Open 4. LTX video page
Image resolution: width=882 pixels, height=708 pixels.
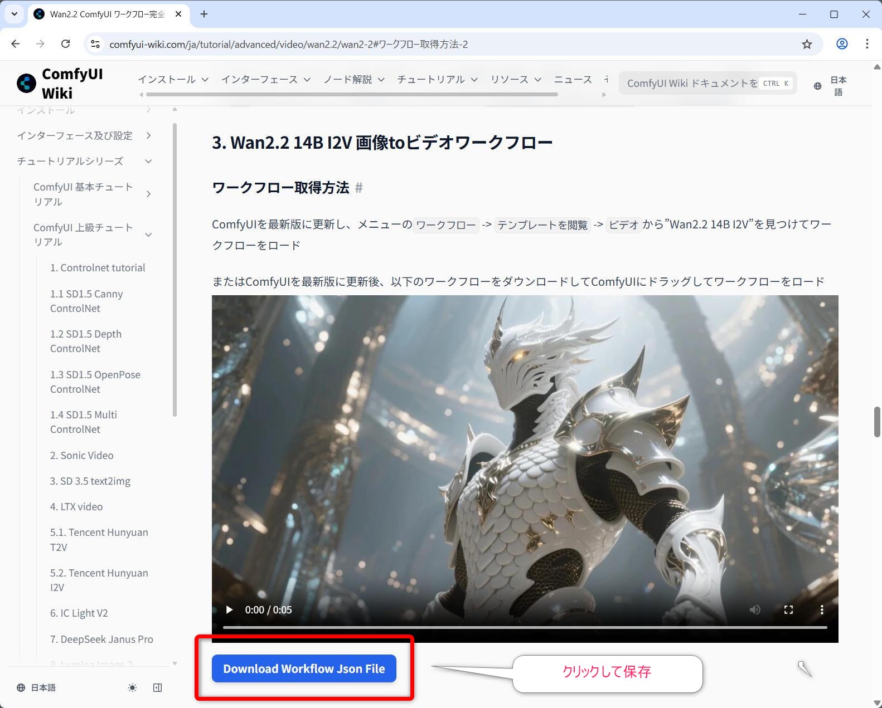coord(76,507)
